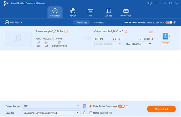Open the Subtitle Disabled dropdown
This screenshot has height=117, width=181.
coord(108,44)
